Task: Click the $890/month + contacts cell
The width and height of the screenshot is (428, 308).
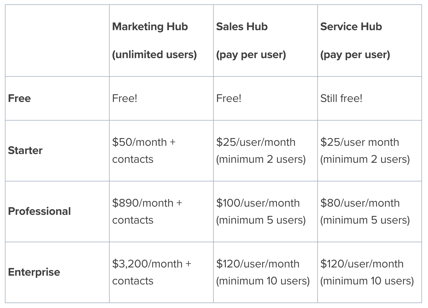Action: [x=161, y=212]
